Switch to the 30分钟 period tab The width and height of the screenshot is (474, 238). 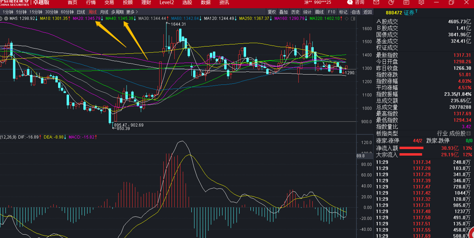51,12
